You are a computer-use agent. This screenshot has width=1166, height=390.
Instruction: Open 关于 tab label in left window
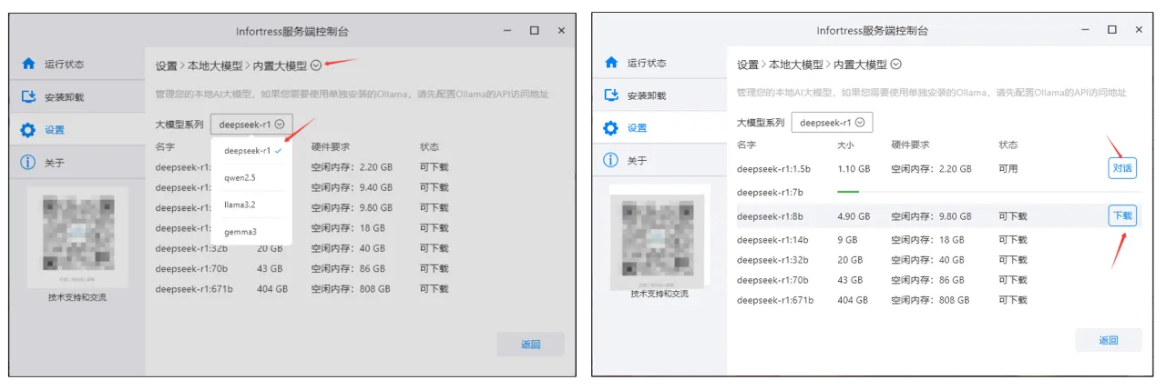[55, 163]
